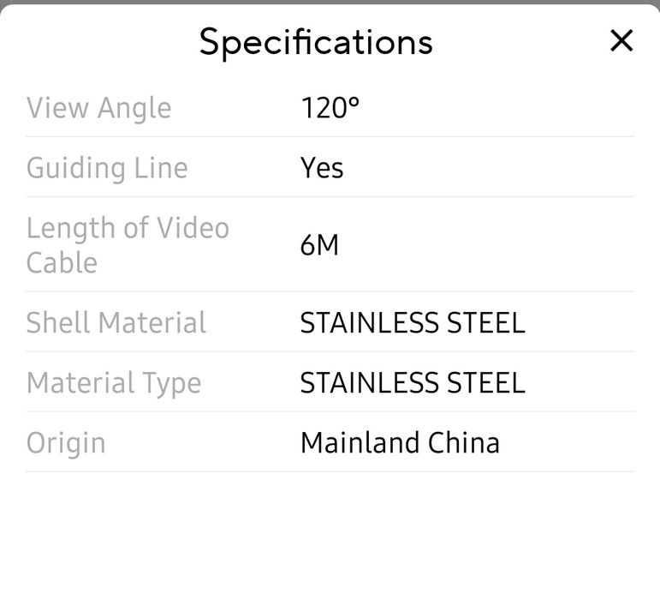Tap the word 'Cable' under 'Length of Video'
This screenshot has height=600, width=660.
click(62, 262)
